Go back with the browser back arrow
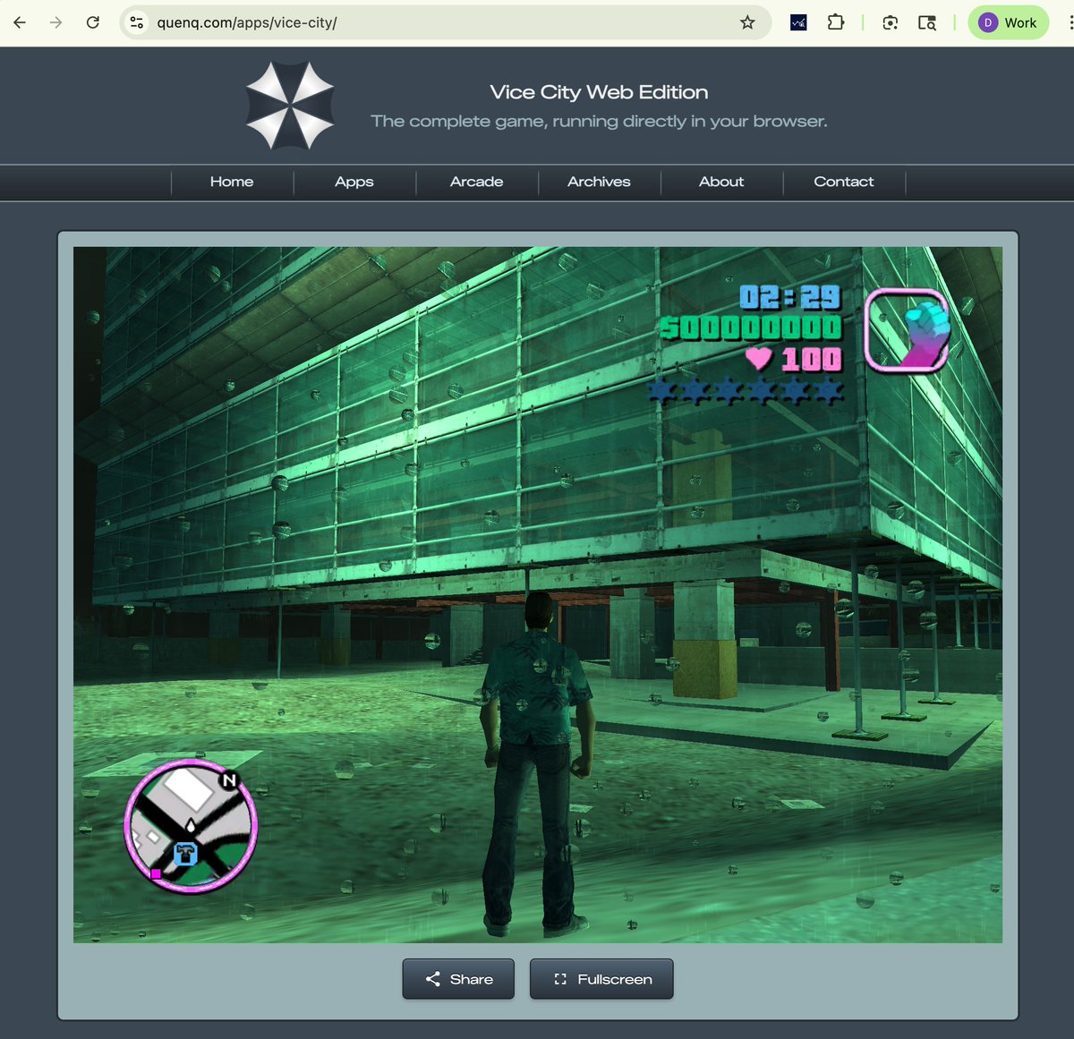This screenshot has width=1074, height=1039. tap(20, 22)
